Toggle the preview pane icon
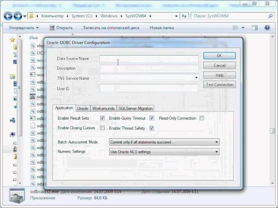The height and width of the screenshot is (208, 278). coord(255,28)
